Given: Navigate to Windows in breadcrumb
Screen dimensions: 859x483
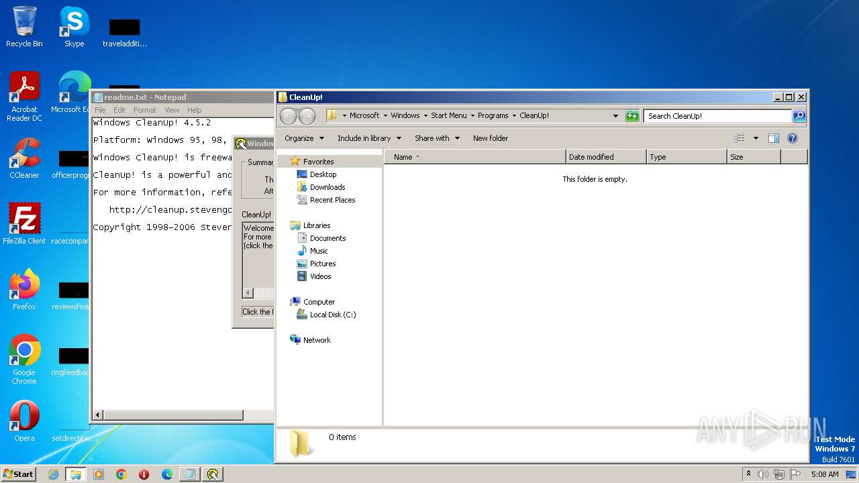Looking at the screenshot, I should [x=405, y=115].
